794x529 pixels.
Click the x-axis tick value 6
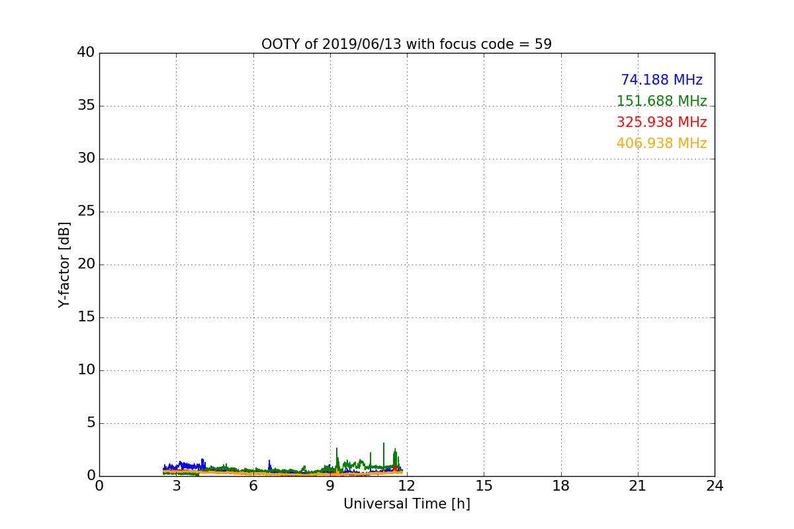pos(253,486)
